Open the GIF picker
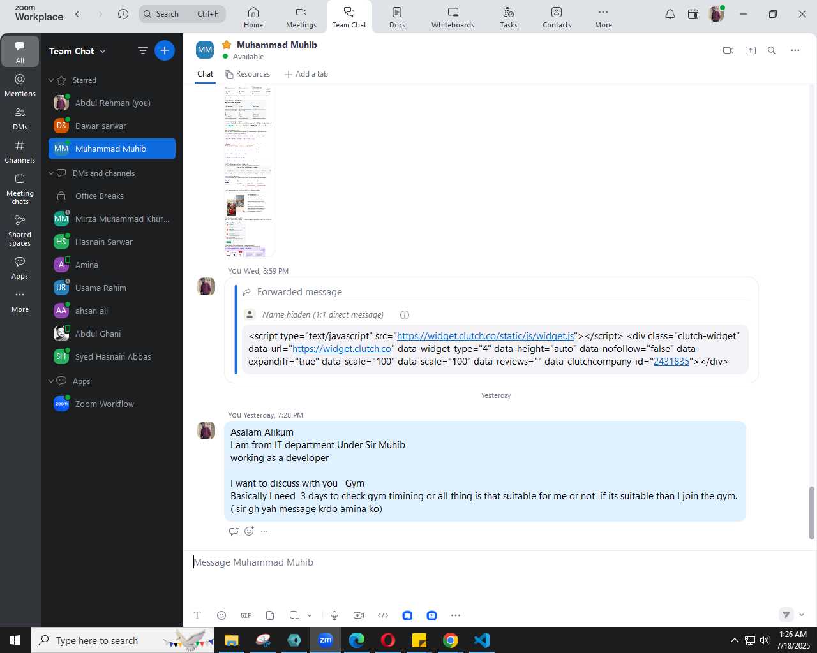817x653 pixels. [x=246, y=615]
